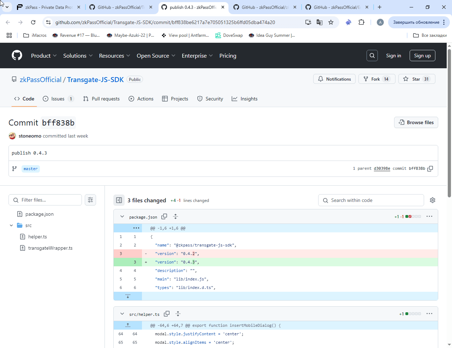Open the file filter options icon
The width and height of the screenshot is (452, 348).
tap(90, 200)
